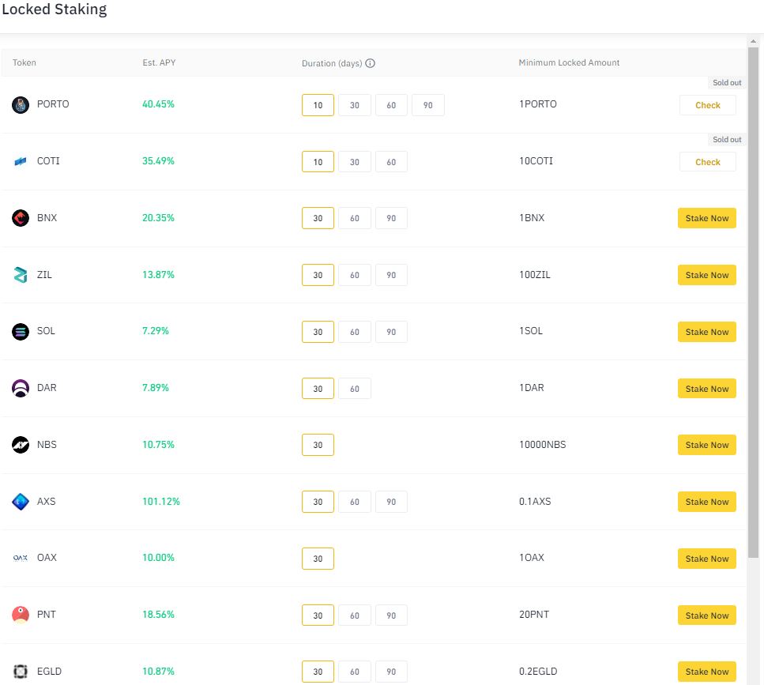Click the BNX token icon
The image size is (764, 685).
(x=21, y=218)
